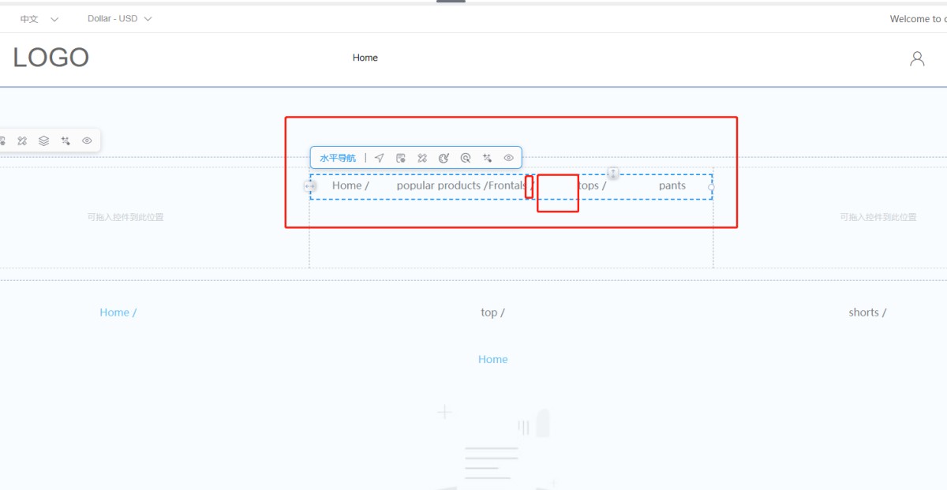Click the vertical resize handle above navigation
This screenshot has width=947, height=490.
tap(613, 174)
